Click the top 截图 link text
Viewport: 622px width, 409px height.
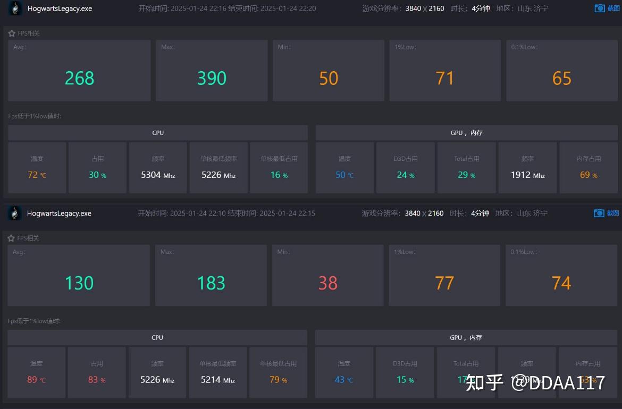point(613,8)
